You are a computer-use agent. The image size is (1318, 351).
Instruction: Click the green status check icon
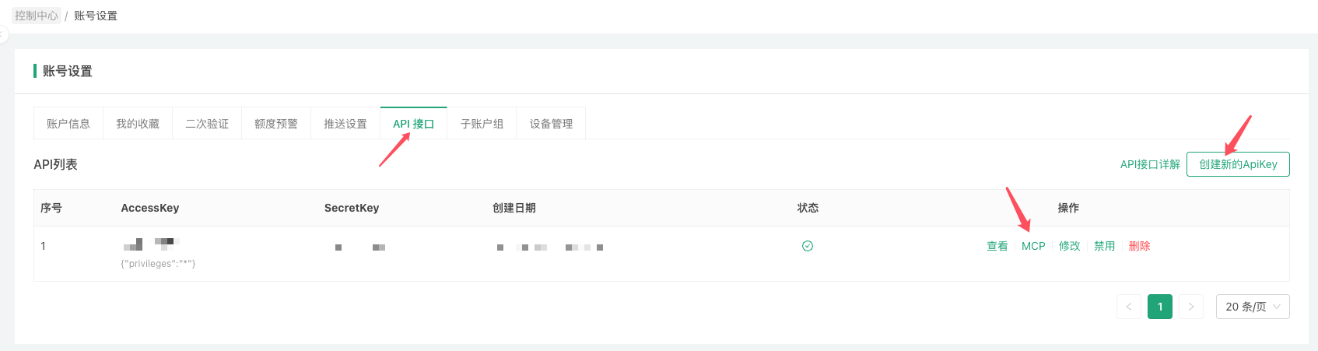click(x=808, y=246)
